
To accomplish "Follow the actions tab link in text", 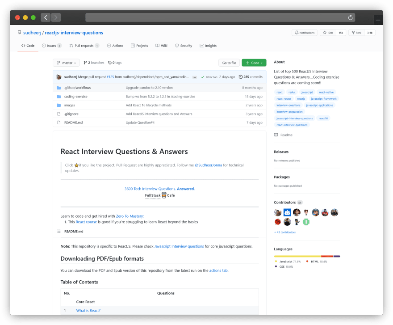I will (x=218, y=270).
